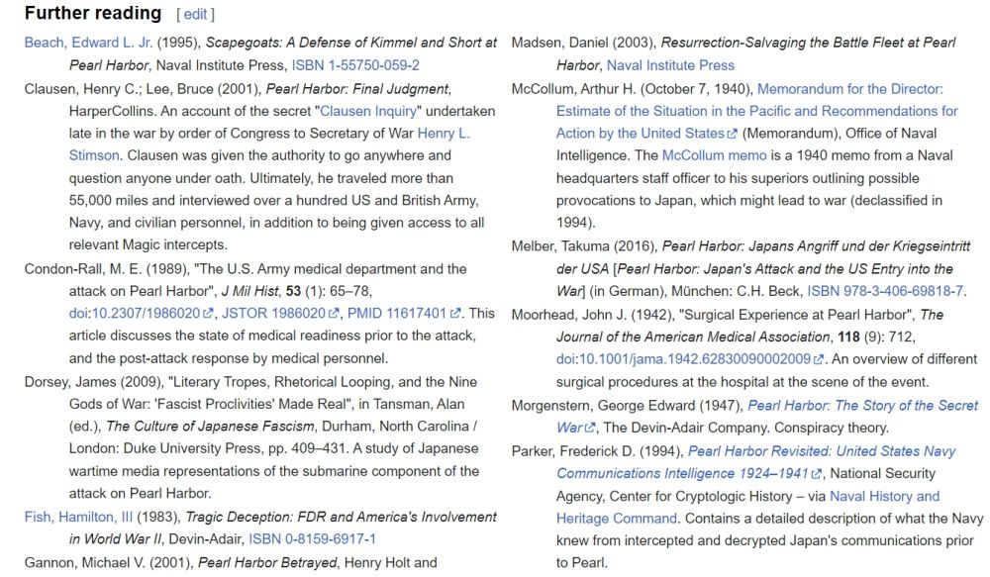Viewport: 990px width, 577px height.
Task: Click external link icon after jama doi
Action: [819, 359]
